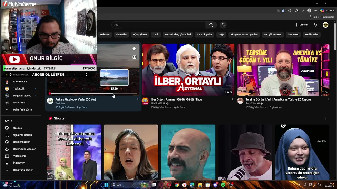Open the browser favorites list icon
Screen dimensions: 337x189
[x=303, y=10]
